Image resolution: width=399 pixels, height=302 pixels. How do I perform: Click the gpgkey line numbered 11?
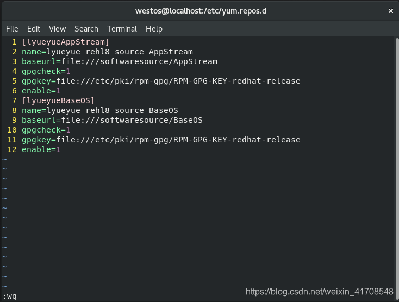[x=161, y=140]
